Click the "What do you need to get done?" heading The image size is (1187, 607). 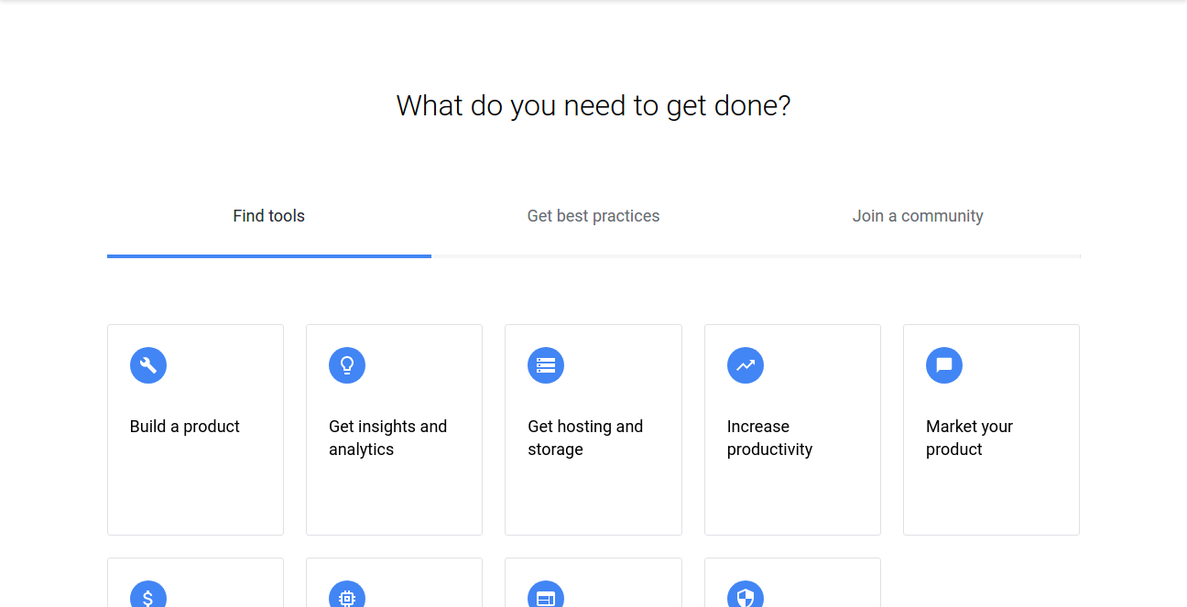point(593,106)
